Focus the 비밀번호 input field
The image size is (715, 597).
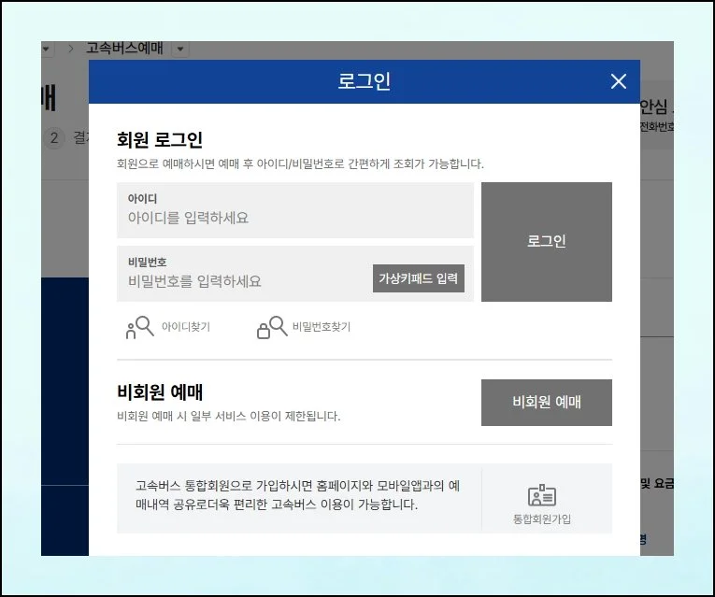coord(243,280)
